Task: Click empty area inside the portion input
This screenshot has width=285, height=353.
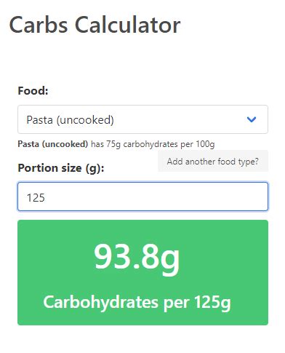Action: point(155,197)
